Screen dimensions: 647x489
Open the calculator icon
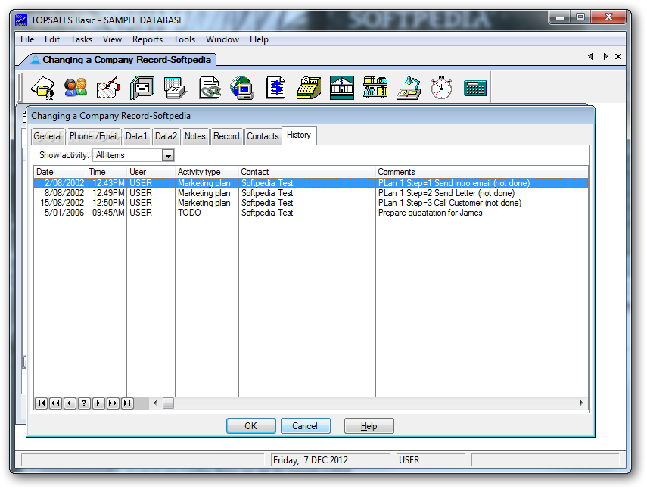coord(475,88)
